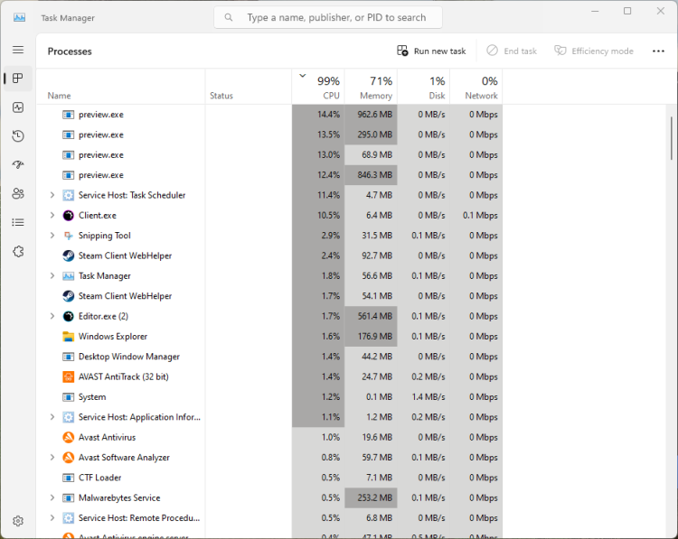Open App history from sidebar
This screenshot has width=678, height=539.
tap(18, 136)
